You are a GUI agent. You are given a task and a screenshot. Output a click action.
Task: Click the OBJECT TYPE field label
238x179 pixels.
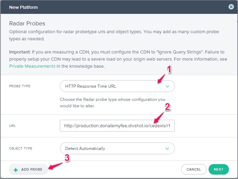pyautogui.click(x=21, y=149)
